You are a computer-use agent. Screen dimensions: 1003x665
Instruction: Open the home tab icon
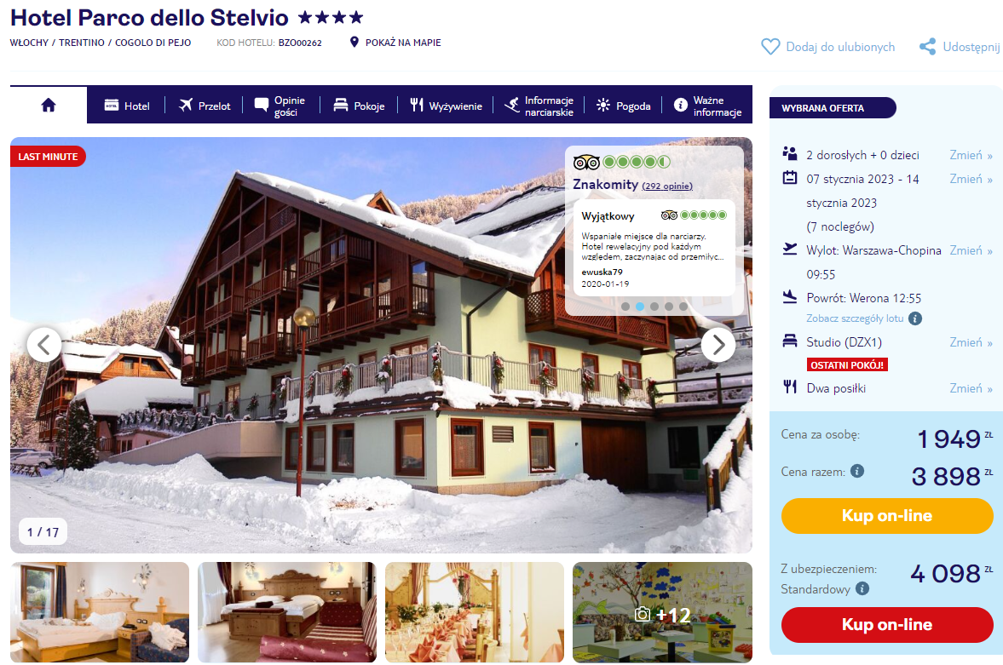[x=49, y=105]
